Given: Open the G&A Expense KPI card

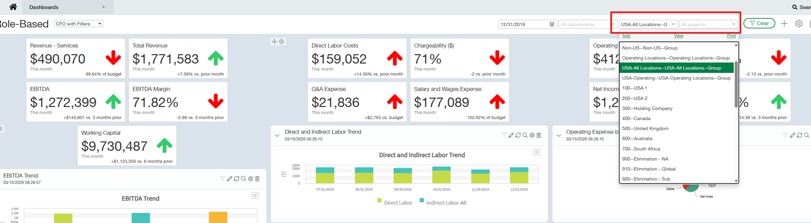Looking at the screenshot, I should point(357,102).
